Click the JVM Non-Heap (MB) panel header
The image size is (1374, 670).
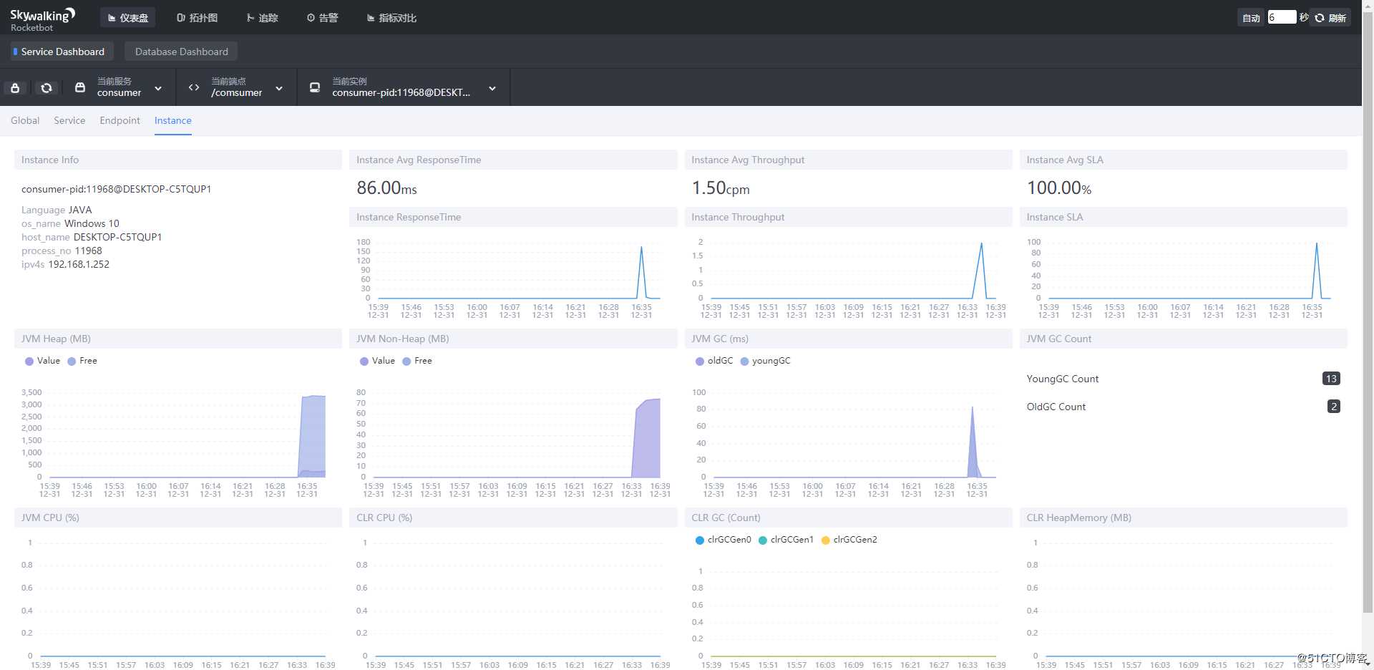click(x=513, y=339)
